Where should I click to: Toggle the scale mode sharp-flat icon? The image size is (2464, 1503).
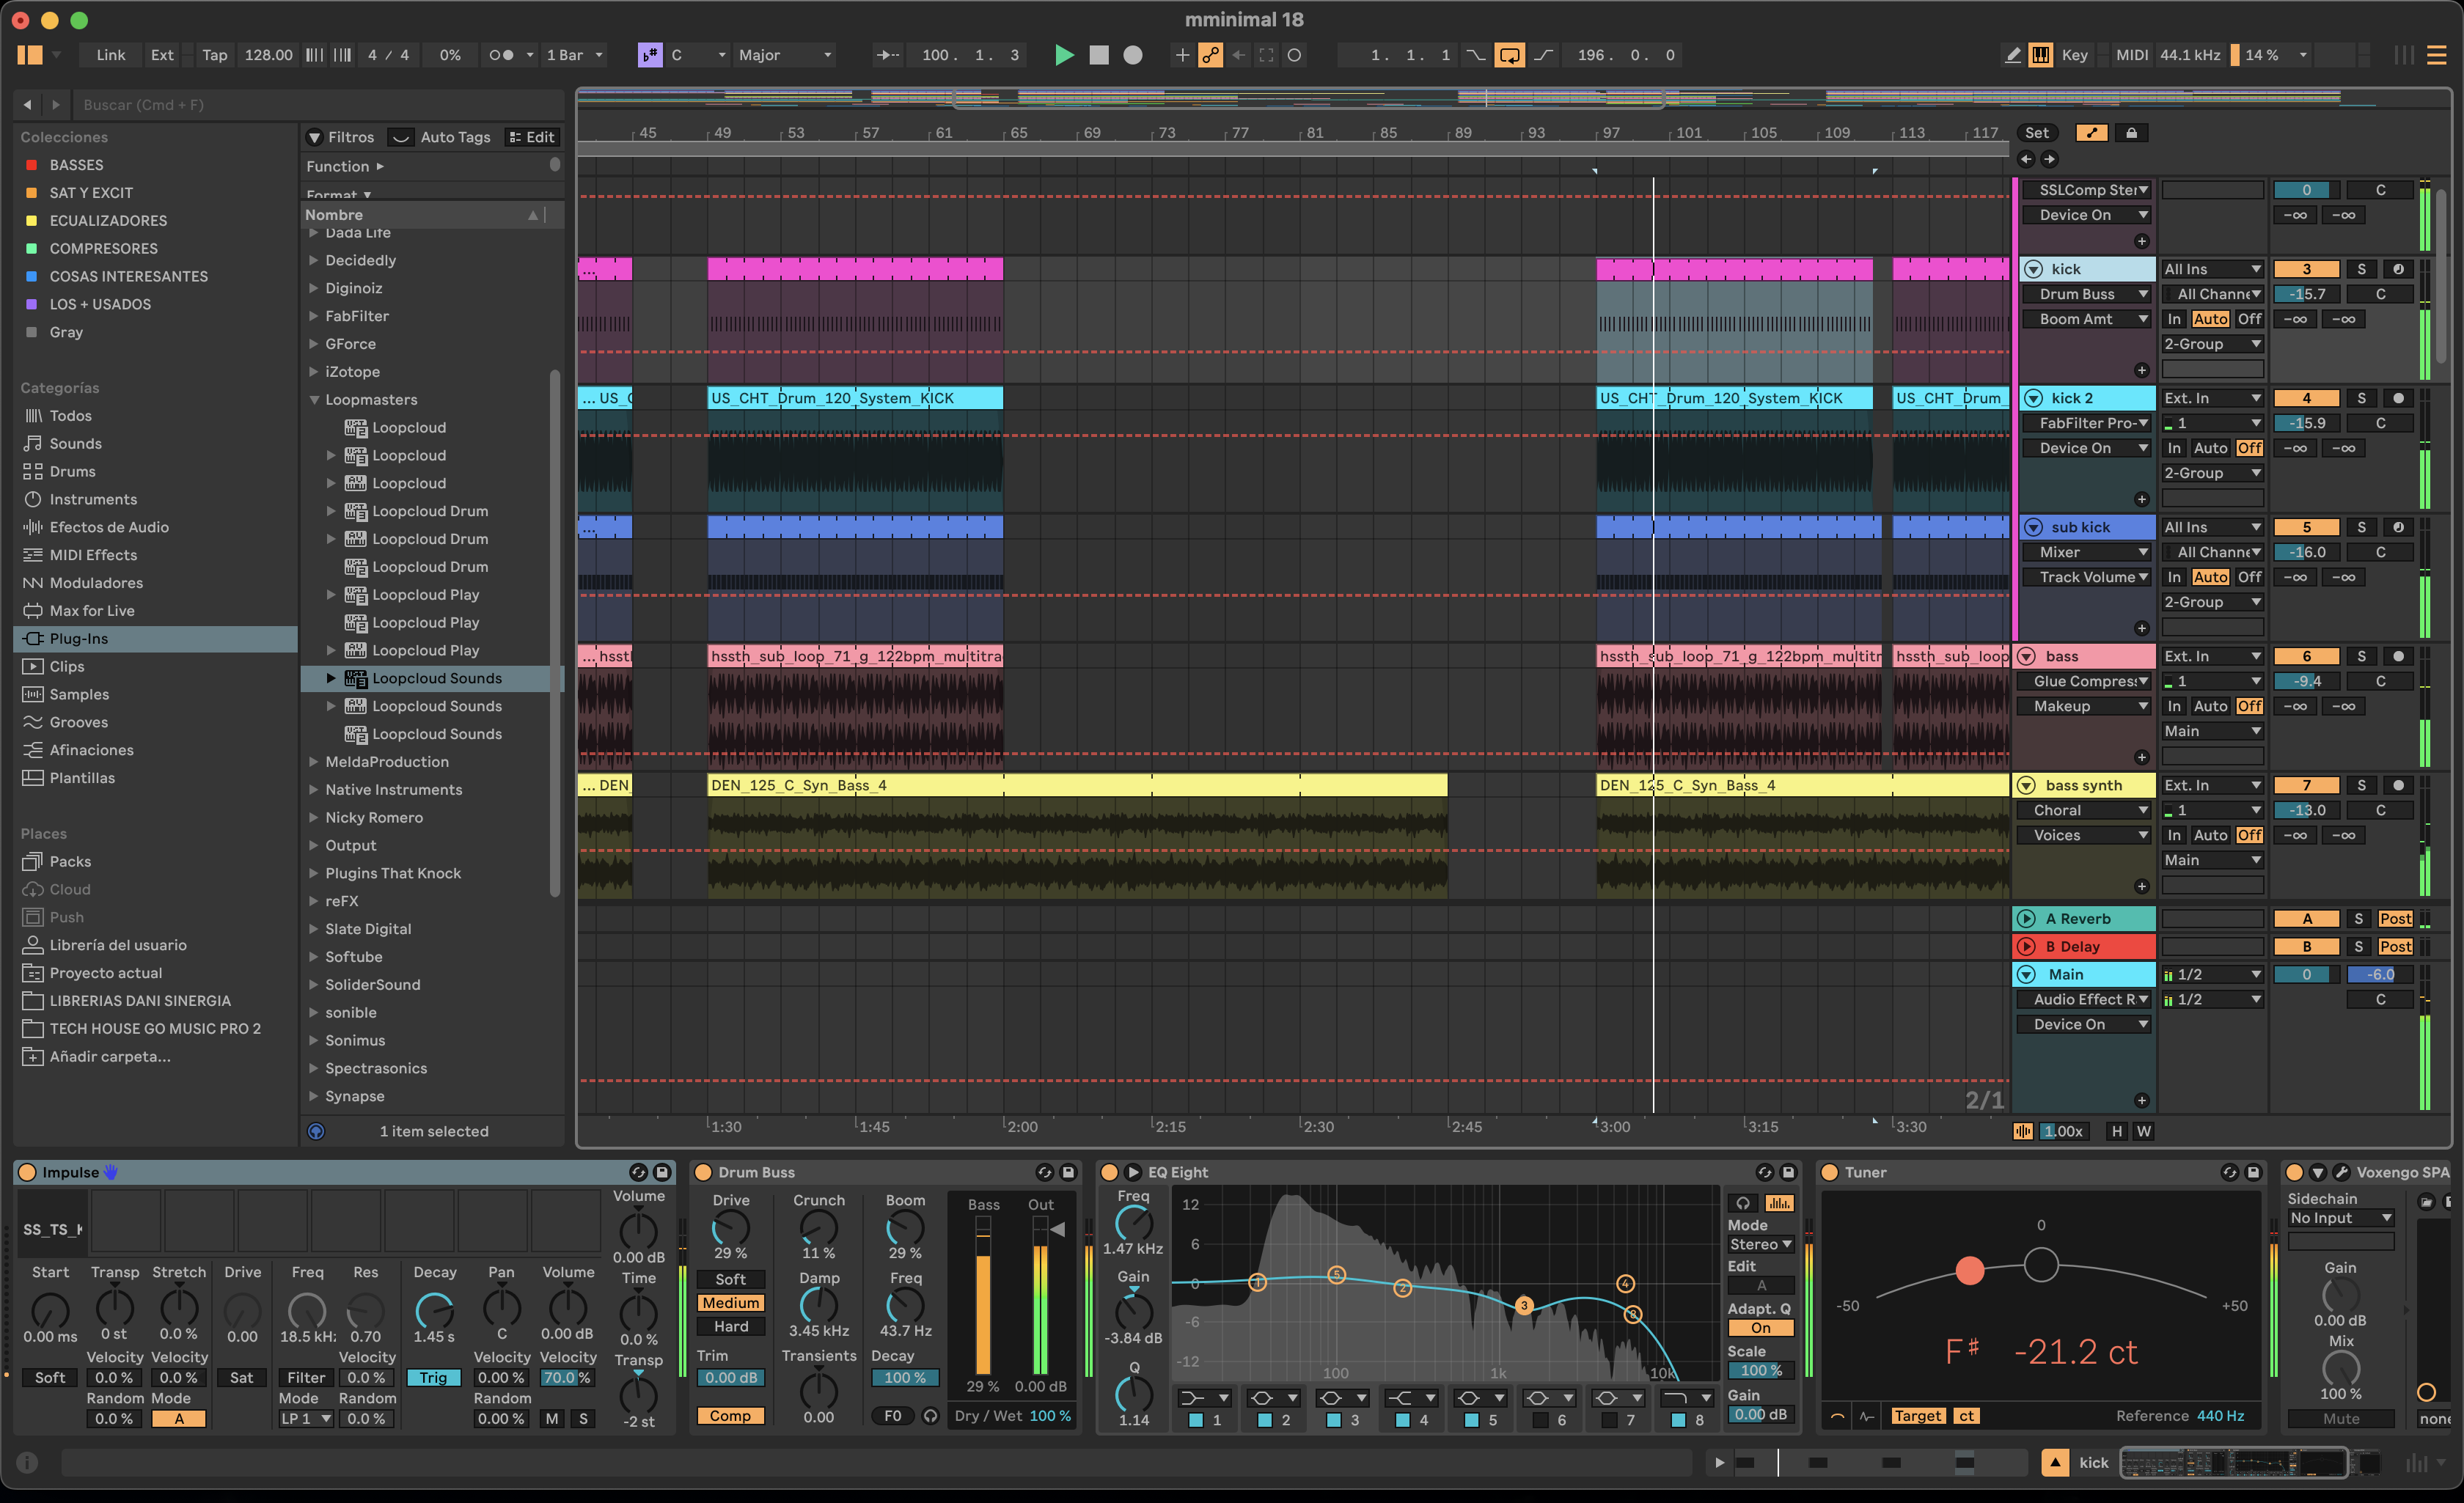click(650, 55)
